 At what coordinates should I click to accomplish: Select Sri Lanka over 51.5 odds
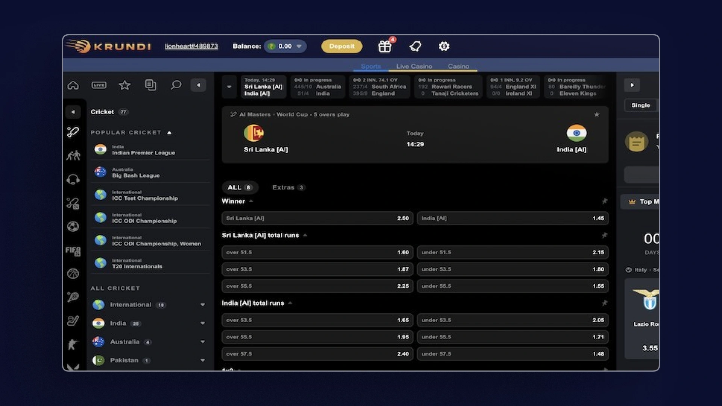pos(317,252)
